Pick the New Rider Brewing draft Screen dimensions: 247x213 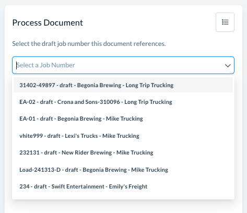[123, 152]
